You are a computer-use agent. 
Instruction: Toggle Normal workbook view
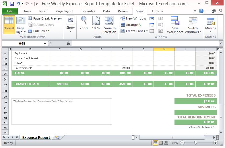pyautogui.click(x=9, y=25)
